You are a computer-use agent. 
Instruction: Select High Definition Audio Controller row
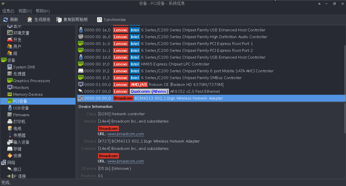click(x=211, y=37)
